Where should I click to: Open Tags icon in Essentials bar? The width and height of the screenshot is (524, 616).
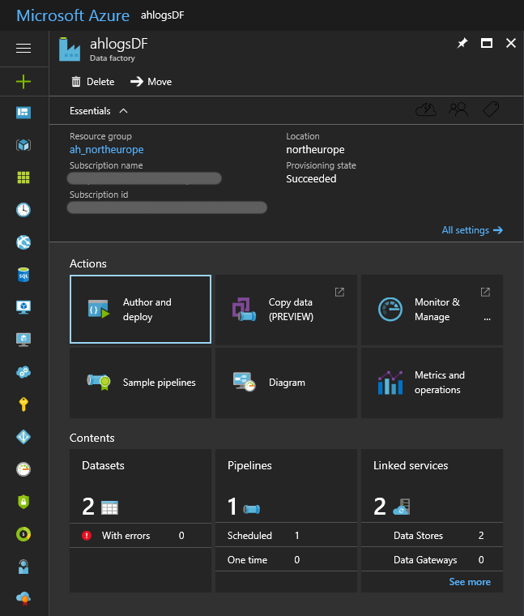[x=491, y=109]
